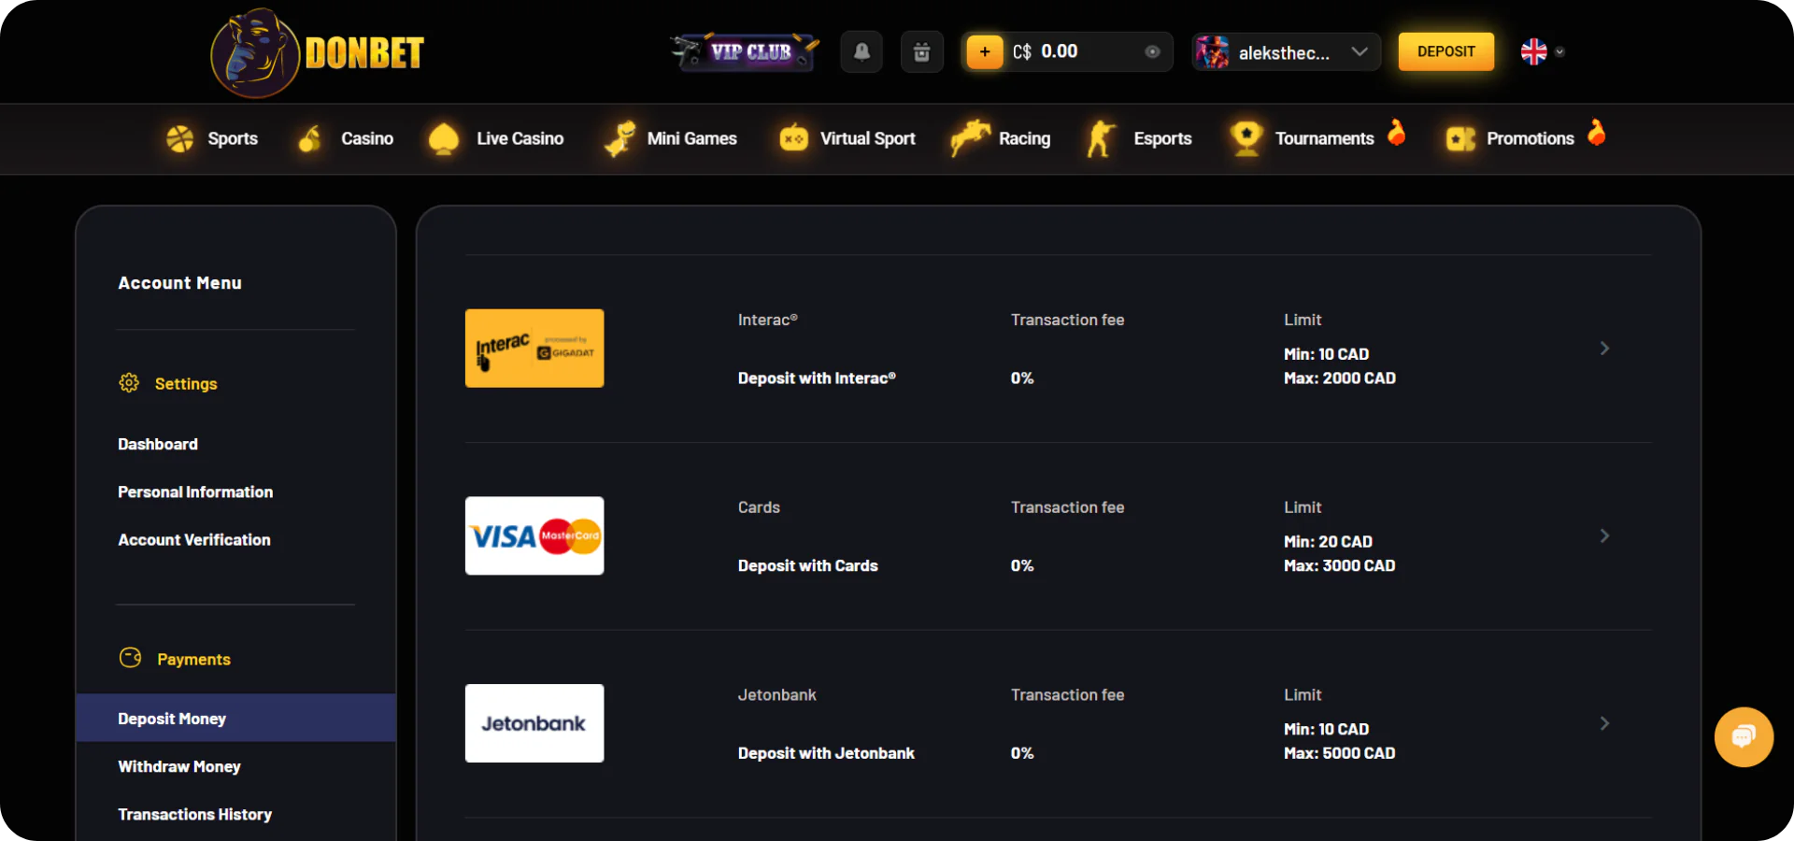Open the live chat support bubble
The width and height of the screenshot is (1794, 841).
pyautogui.click(x=1744, y=737)
